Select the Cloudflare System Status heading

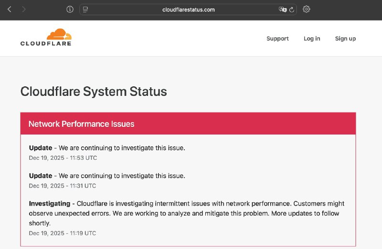tap(94, 92)
